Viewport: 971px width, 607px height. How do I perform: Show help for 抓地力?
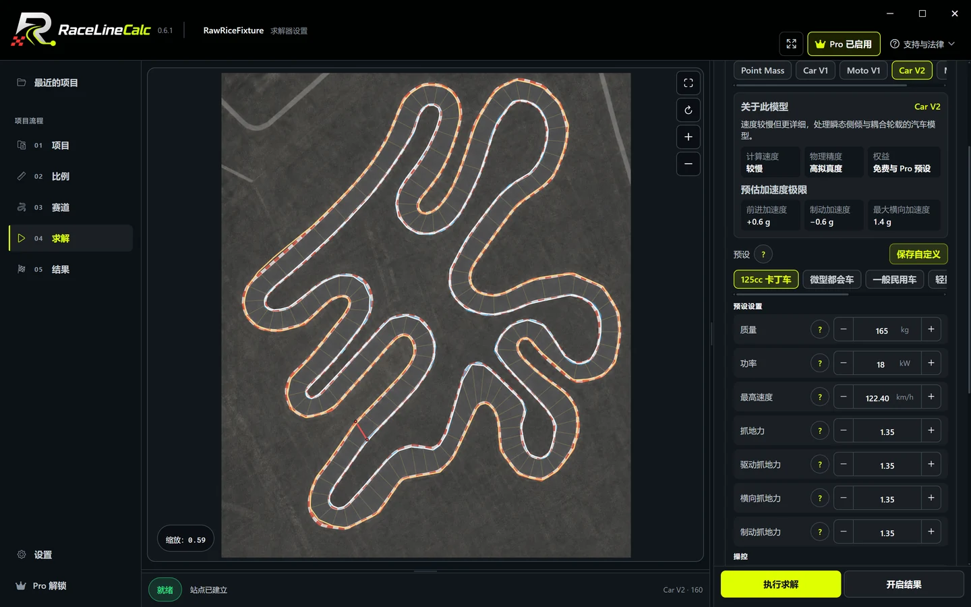click(820, 430)
